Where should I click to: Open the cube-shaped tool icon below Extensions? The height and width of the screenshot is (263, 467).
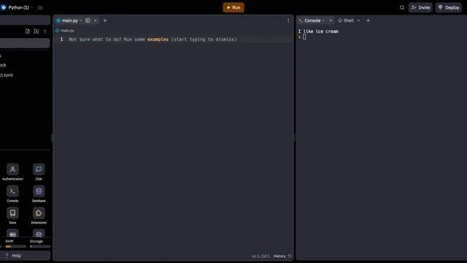click(x=39, y=235)
